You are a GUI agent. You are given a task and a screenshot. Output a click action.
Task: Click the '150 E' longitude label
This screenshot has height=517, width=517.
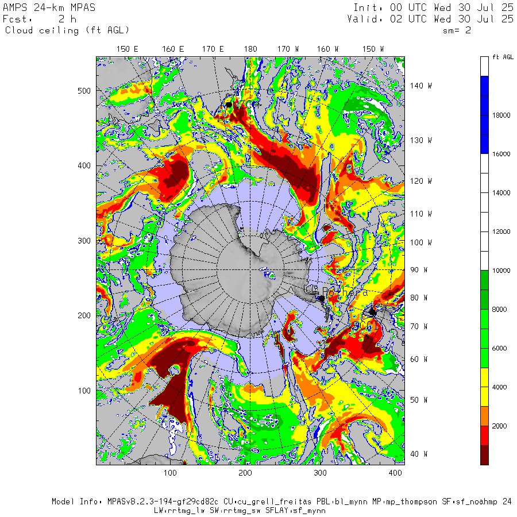pos(128,49)
